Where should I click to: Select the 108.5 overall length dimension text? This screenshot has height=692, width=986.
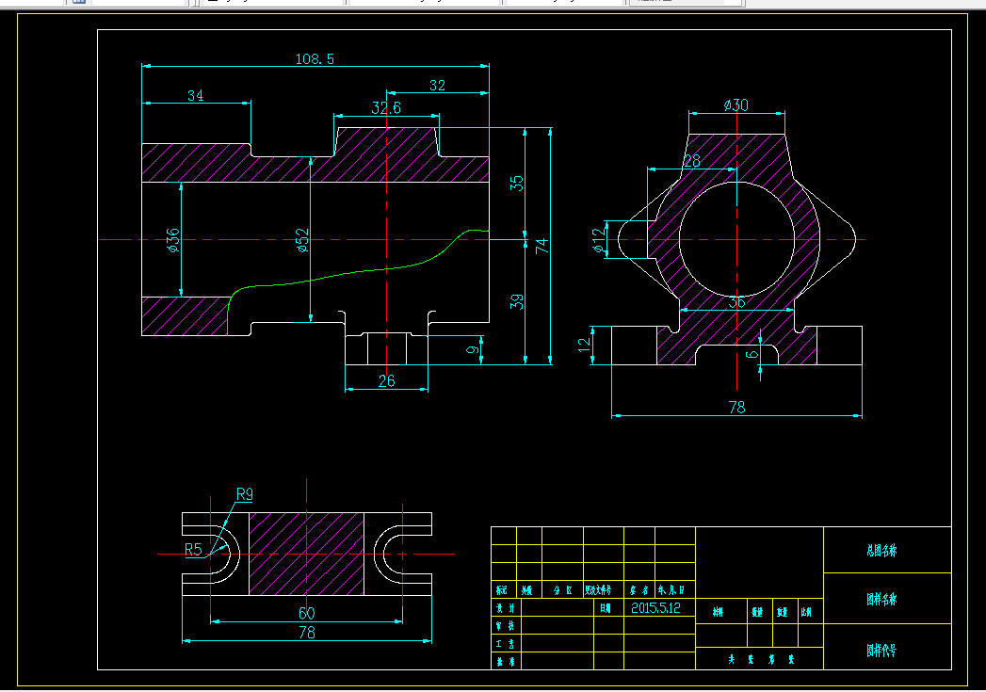pyautogui.click(x=315, y=59)
